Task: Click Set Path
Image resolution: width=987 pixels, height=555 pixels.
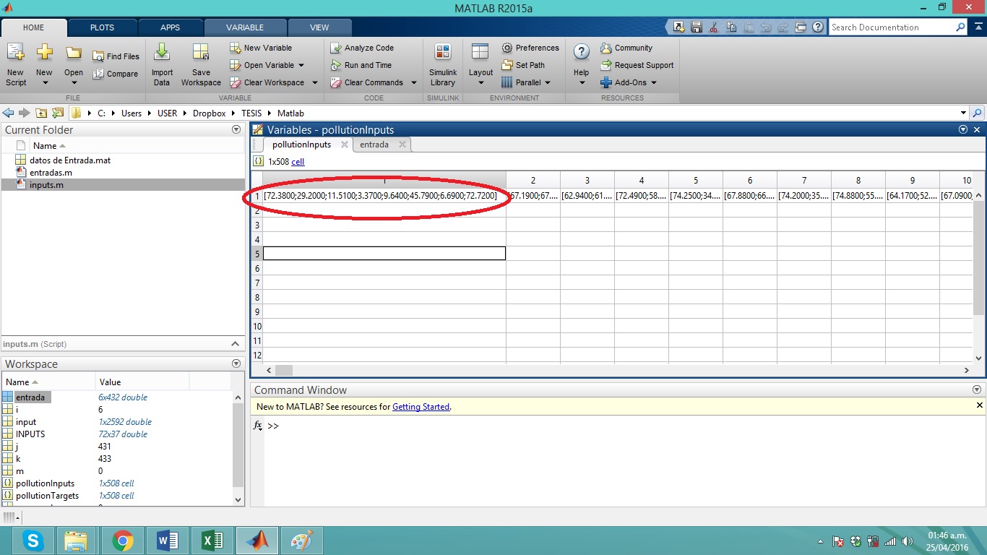Action: pyautogui.click(x=522, y=65)
